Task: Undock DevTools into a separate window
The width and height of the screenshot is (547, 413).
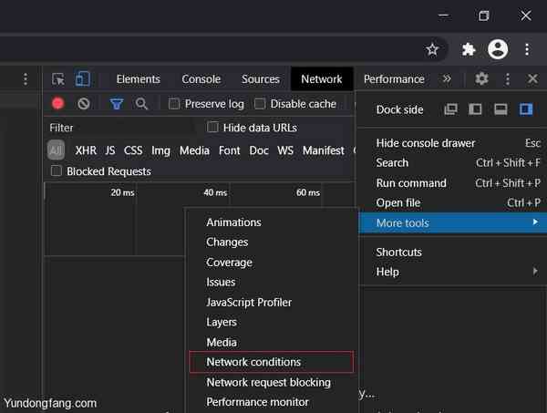Action: coord(450,109)
